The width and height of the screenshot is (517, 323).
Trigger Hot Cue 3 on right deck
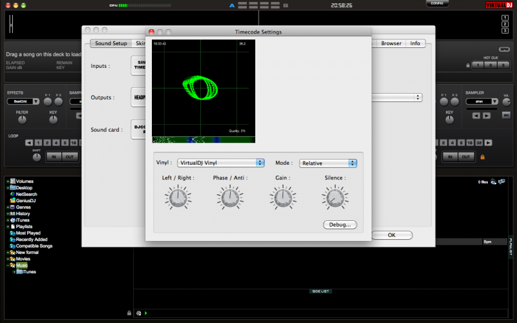503,65
